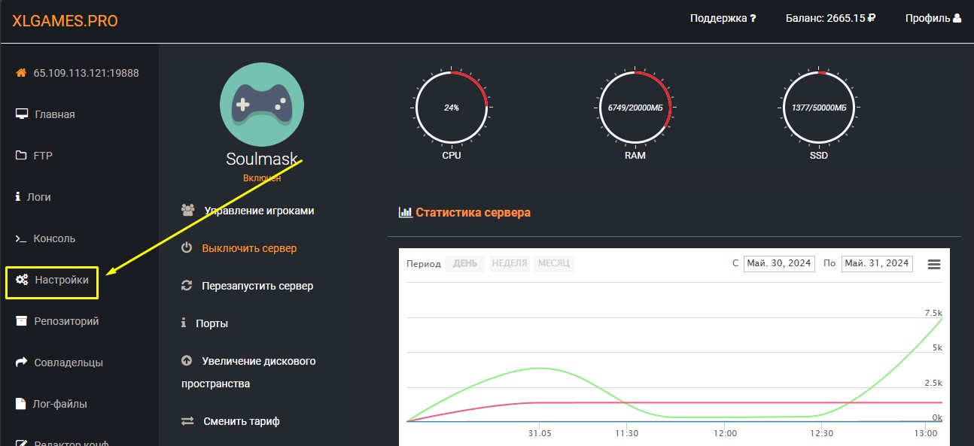Click the Репозиторий archive box icon
Image resolution: width=974 pixels, height=446 pixels.
click(21, 321)
